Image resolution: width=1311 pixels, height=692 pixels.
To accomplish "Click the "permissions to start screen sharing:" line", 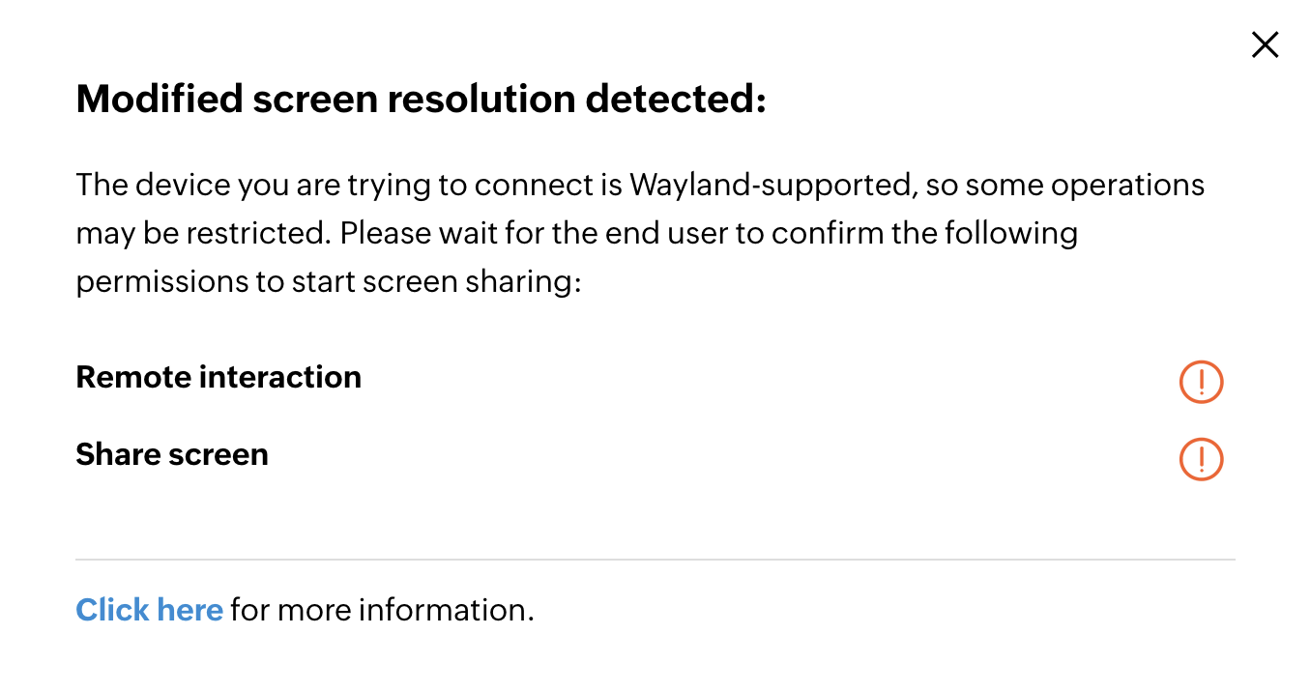I will (328, 281).
